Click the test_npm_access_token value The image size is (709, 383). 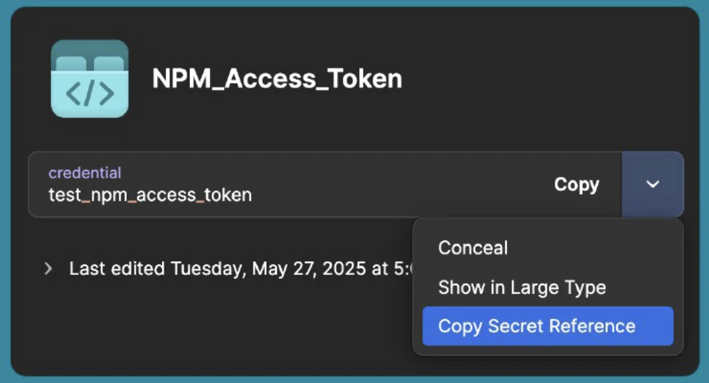[x=150, y=195]
